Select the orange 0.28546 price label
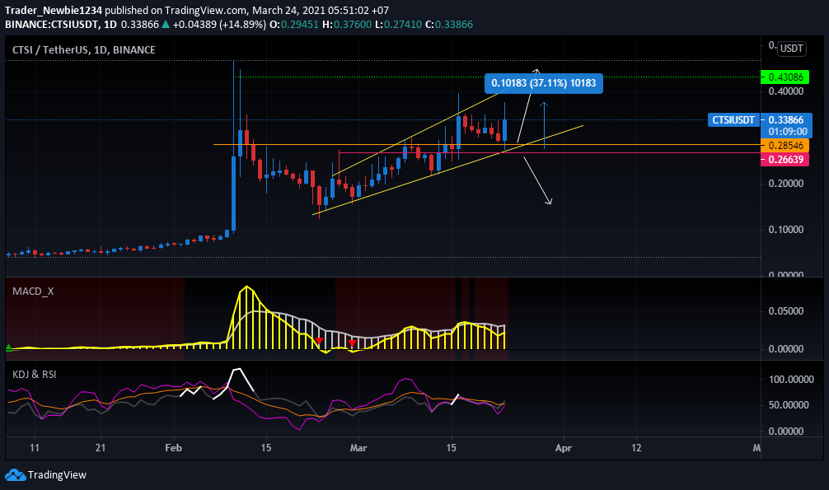829x490 pixels. tap(785, 146)
